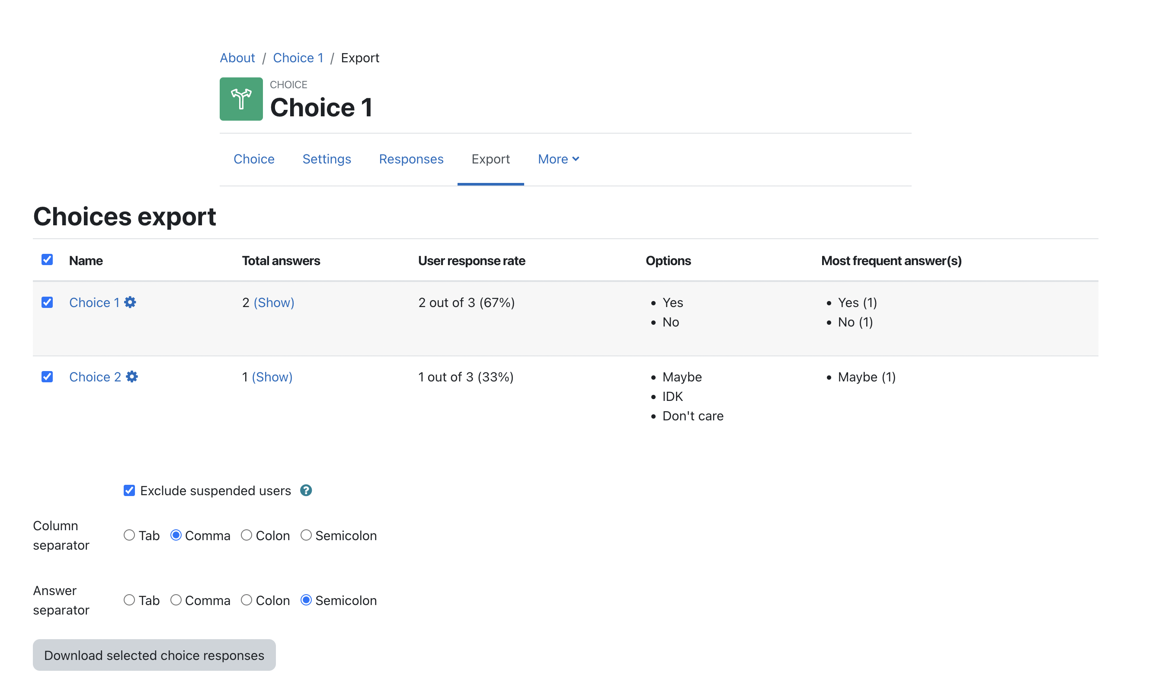Open settings gear next to Choice 1
This screenshot has width=1159, height=698.
coord(130,302)
